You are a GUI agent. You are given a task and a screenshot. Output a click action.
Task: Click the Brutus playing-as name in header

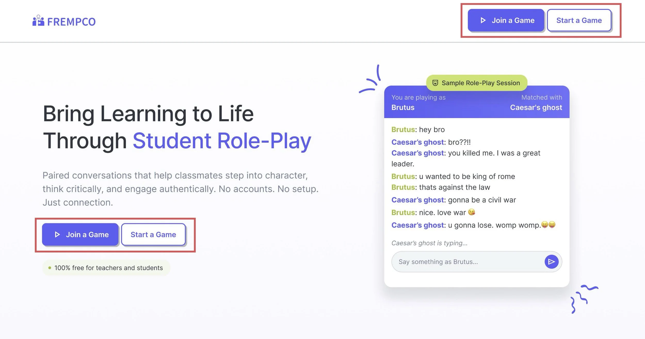click(403, 107)
